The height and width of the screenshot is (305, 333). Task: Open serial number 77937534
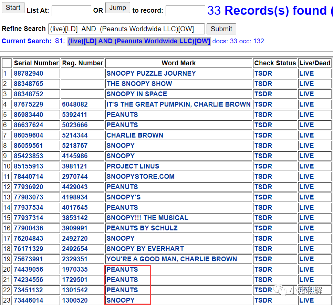(x=29, y=207)
